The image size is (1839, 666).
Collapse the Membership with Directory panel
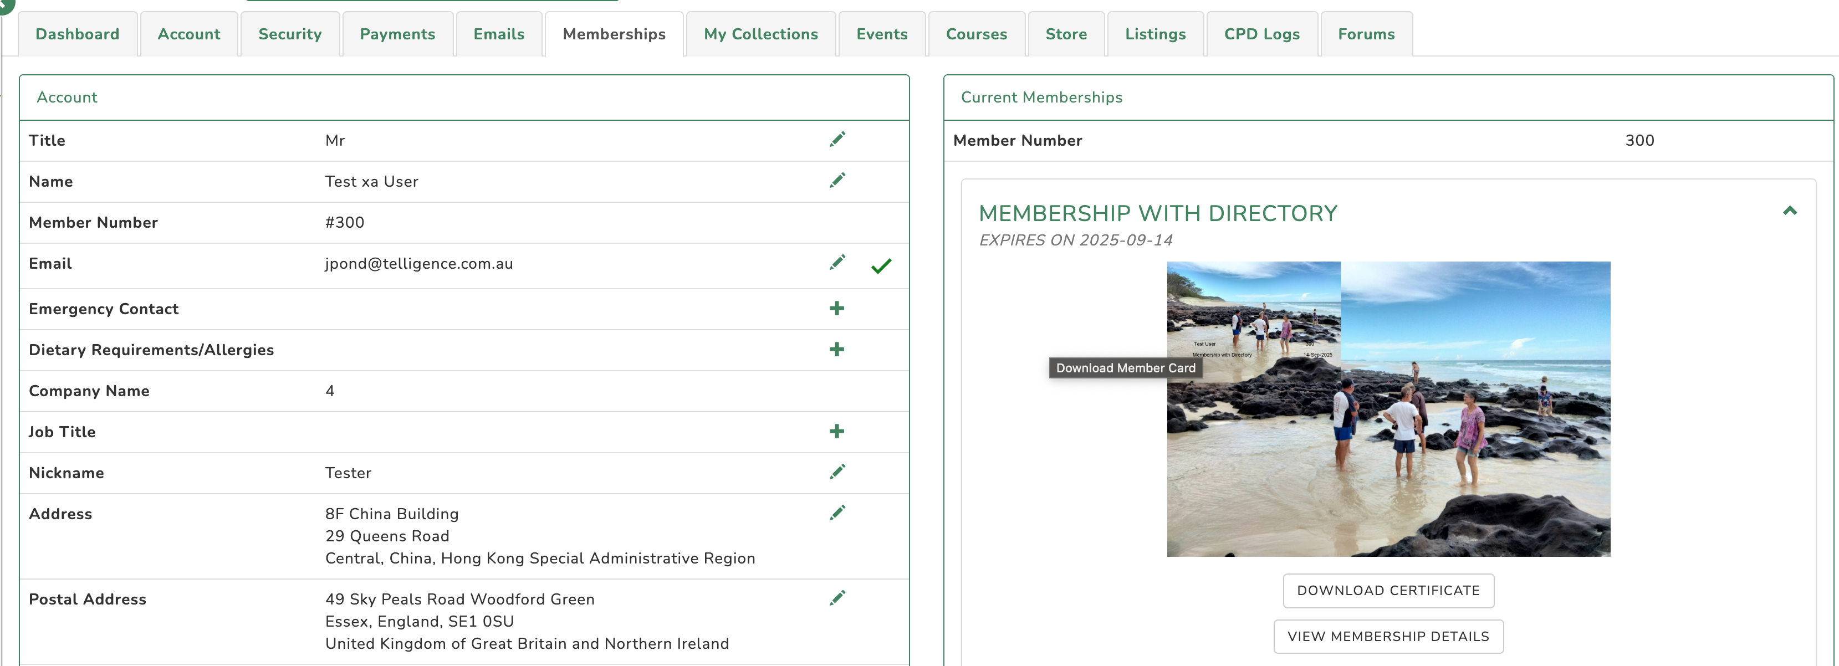coord(1789,211)
